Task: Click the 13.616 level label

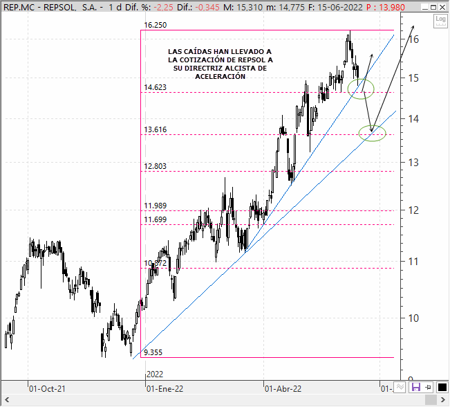Action: (x=156, y=129)
